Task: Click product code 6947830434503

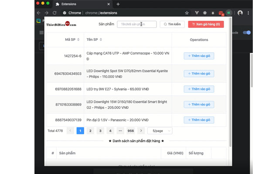Action: 68,74
